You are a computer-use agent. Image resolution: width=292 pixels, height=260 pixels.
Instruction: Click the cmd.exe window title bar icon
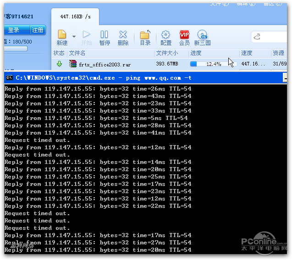click(x=9, y=78)
